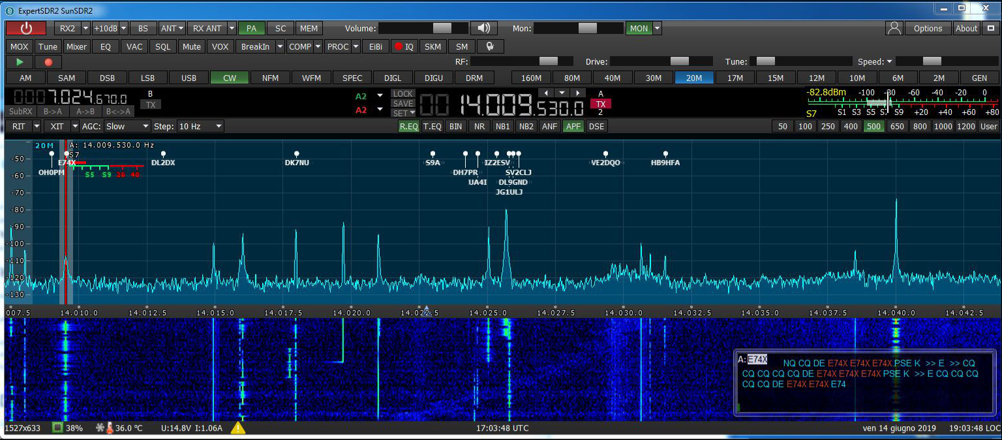Toggle the IQ recording button

click(404, 46)
